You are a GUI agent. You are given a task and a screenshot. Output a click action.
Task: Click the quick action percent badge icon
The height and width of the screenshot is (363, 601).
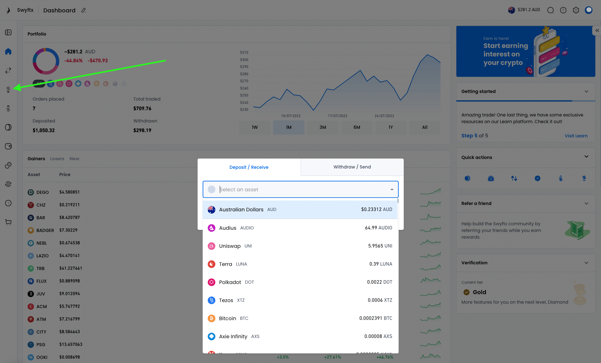tap(538, 178)
